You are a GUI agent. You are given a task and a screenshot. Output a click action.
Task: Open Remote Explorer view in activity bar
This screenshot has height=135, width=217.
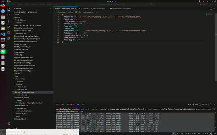[x=9, y=33]
